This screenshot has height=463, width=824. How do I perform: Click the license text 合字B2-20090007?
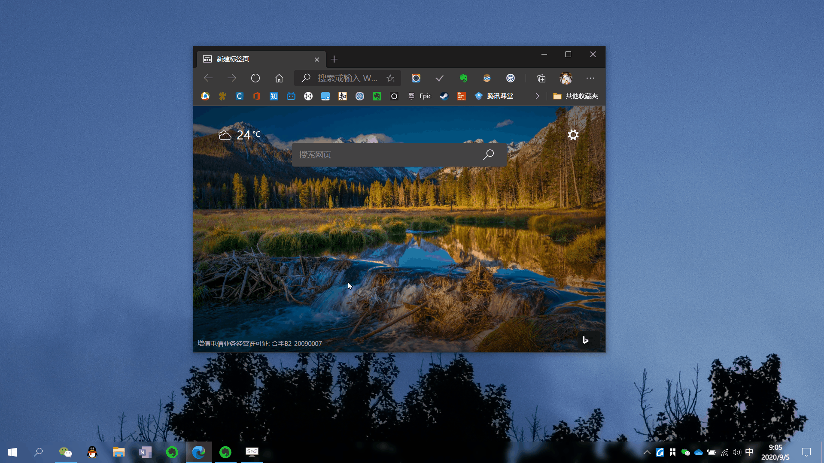coord(297,344)
